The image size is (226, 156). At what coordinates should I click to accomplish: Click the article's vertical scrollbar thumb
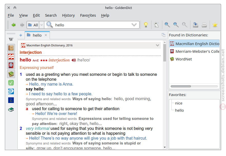pos(165,53)
